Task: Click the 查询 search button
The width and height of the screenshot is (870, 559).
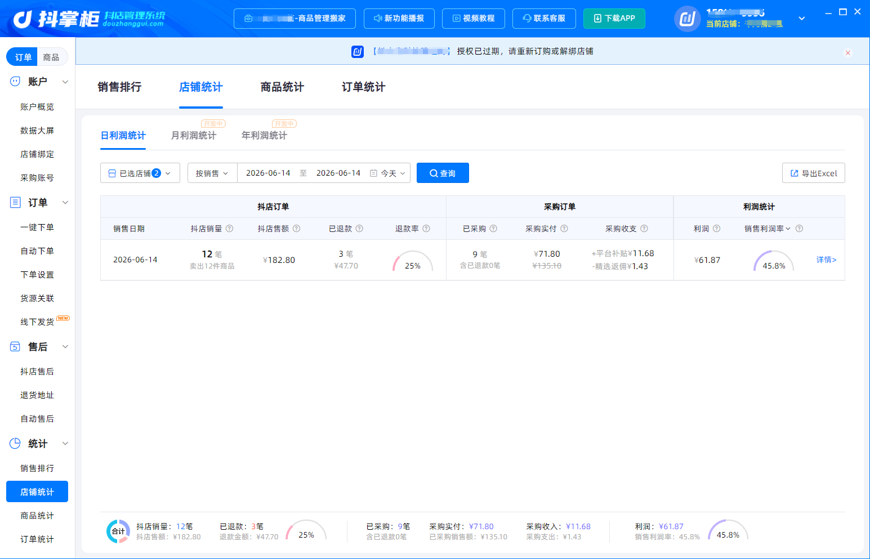Action: 443,173
